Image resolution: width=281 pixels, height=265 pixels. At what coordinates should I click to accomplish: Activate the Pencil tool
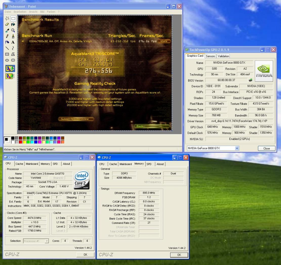pyautogui.click(x=7, y=36)
